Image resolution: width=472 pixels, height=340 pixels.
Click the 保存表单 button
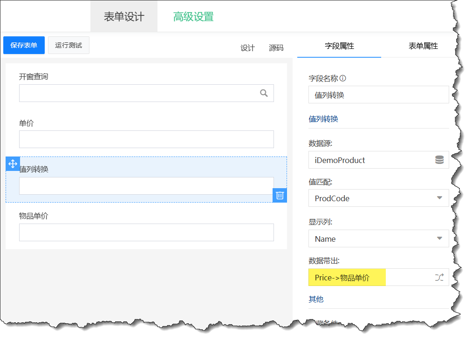tap(24, 45)
